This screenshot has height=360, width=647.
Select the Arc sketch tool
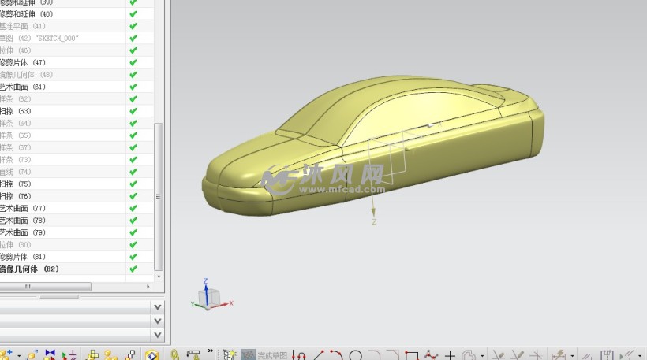coord(336,355)
